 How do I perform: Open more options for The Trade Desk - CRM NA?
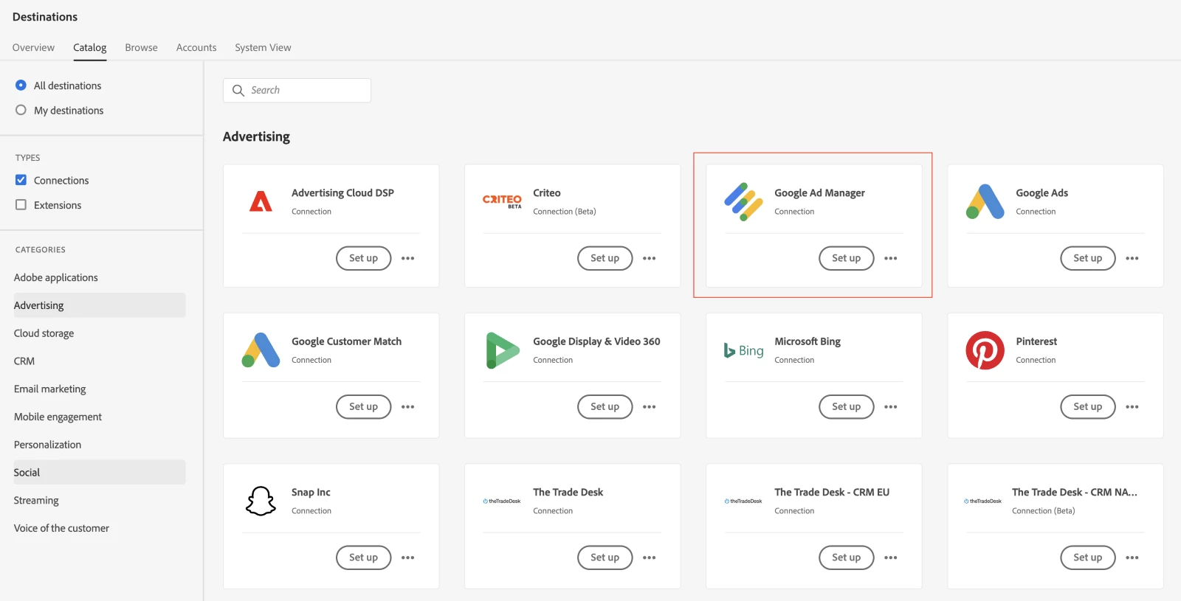click(1132, 557)
